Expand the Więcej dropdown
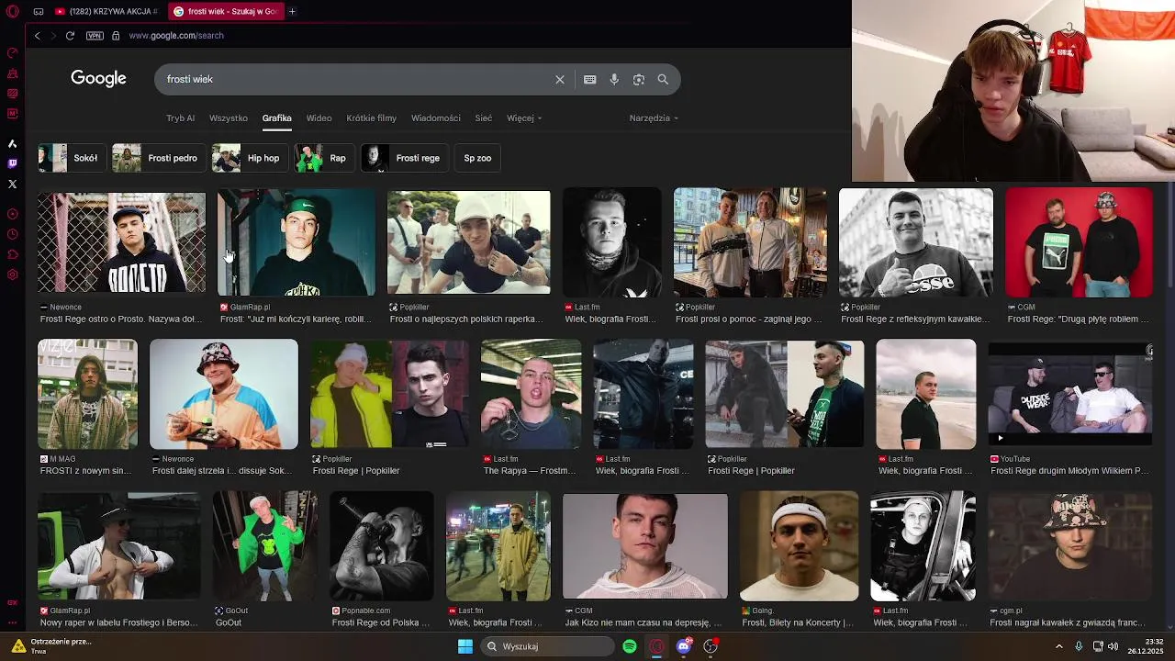The width and height of the screenshot is (1175, 661). (x=524, y=118)
